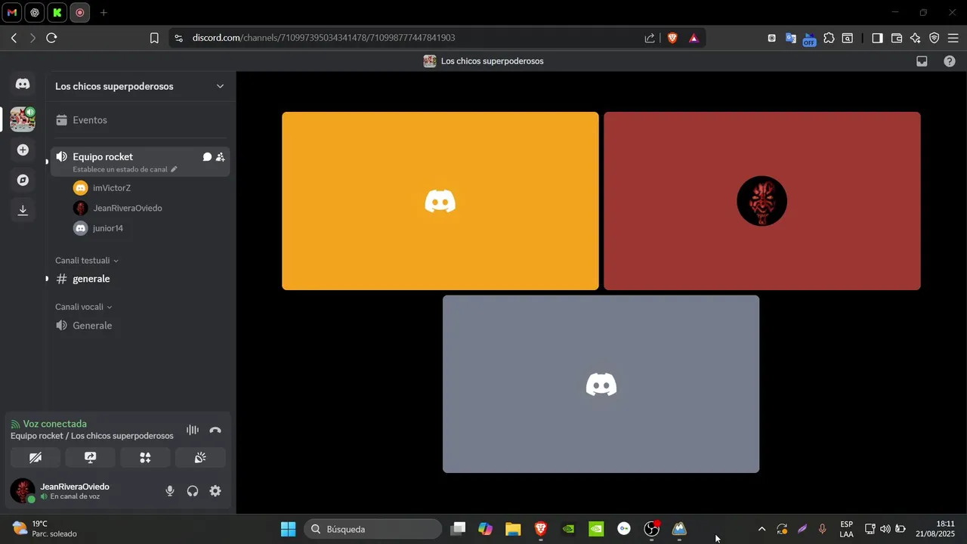Open Brave VPN shield icon
The width and height of the screenshot is (967, 544).
(935, 38)
